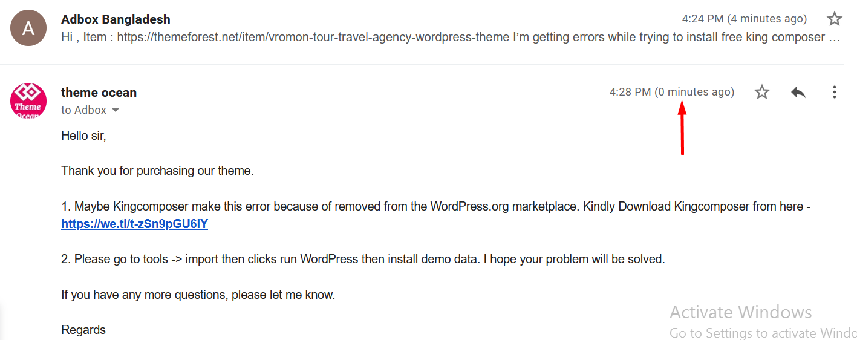The image size is (857, 340).
Task: Click the "Thank you for purchasing" sentence
Action: pos(157,171)
